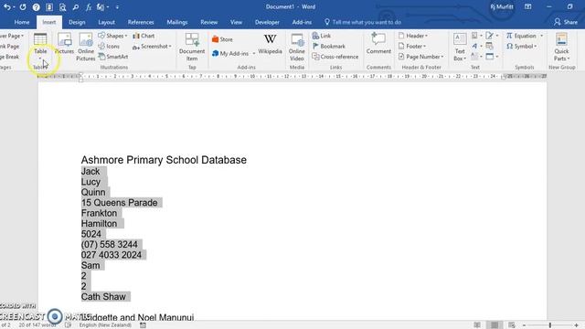
Task: Open the Mailings tab
Action: [177, 22]
